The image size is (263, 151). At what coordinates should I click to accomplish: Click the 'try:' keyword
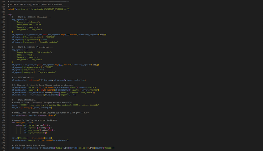pos(10,14)
